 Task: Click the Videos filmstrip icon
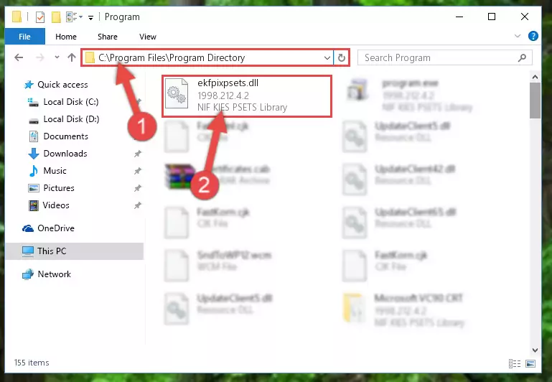pos(34,205)
